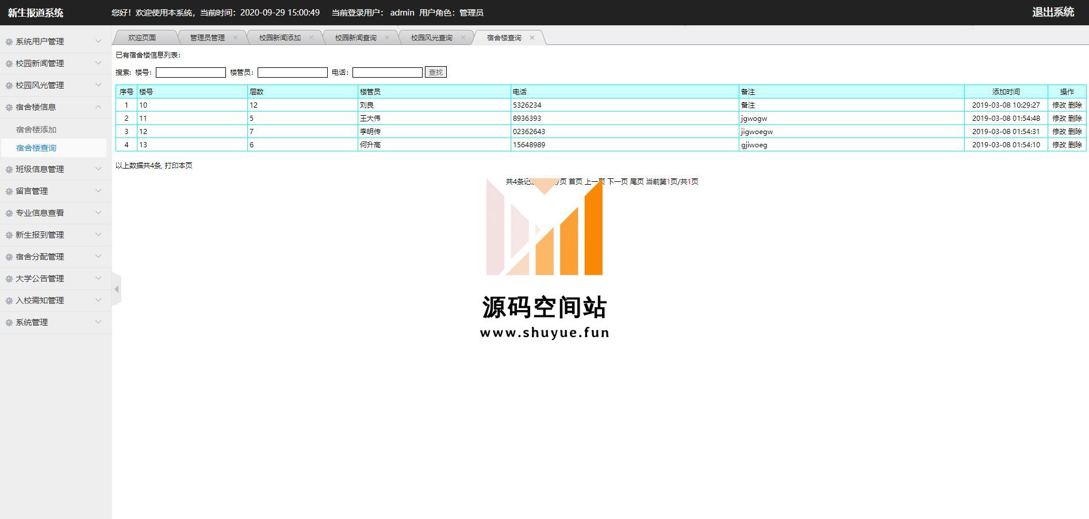Click gear icon beside 校园风光管理
The image size is (1089, 519).
point(9,85)
